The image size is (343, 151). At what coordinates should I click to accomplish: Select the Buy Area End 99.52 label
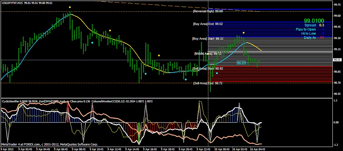[x=208, y=24]
